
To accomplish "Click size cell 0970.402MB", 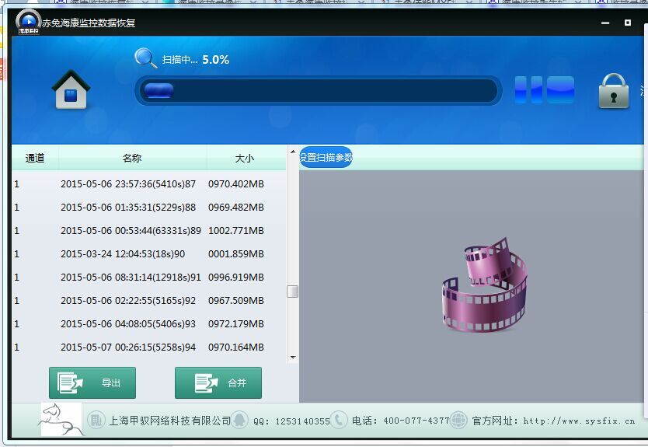I will 236,184.
